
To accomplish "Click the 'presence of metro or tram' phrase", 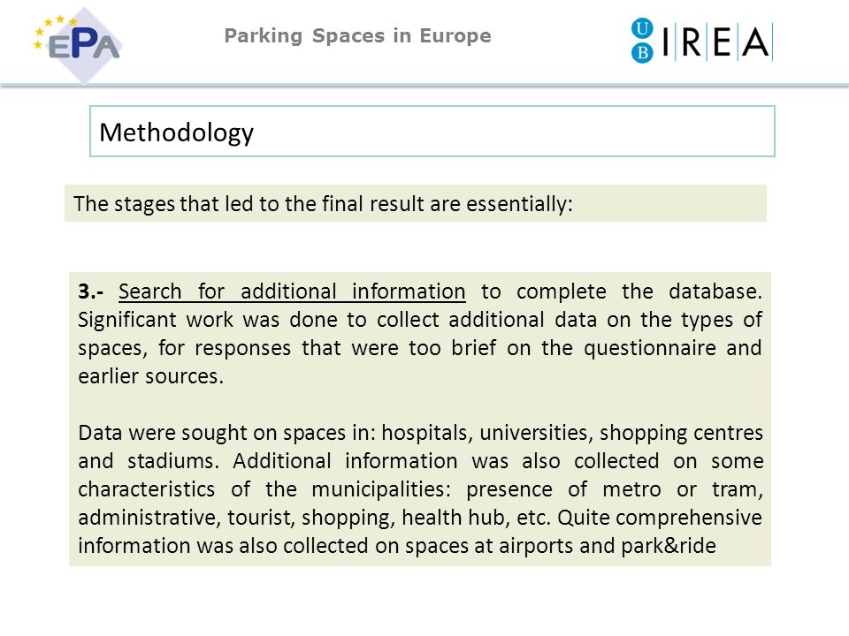I will coord(614,489).
